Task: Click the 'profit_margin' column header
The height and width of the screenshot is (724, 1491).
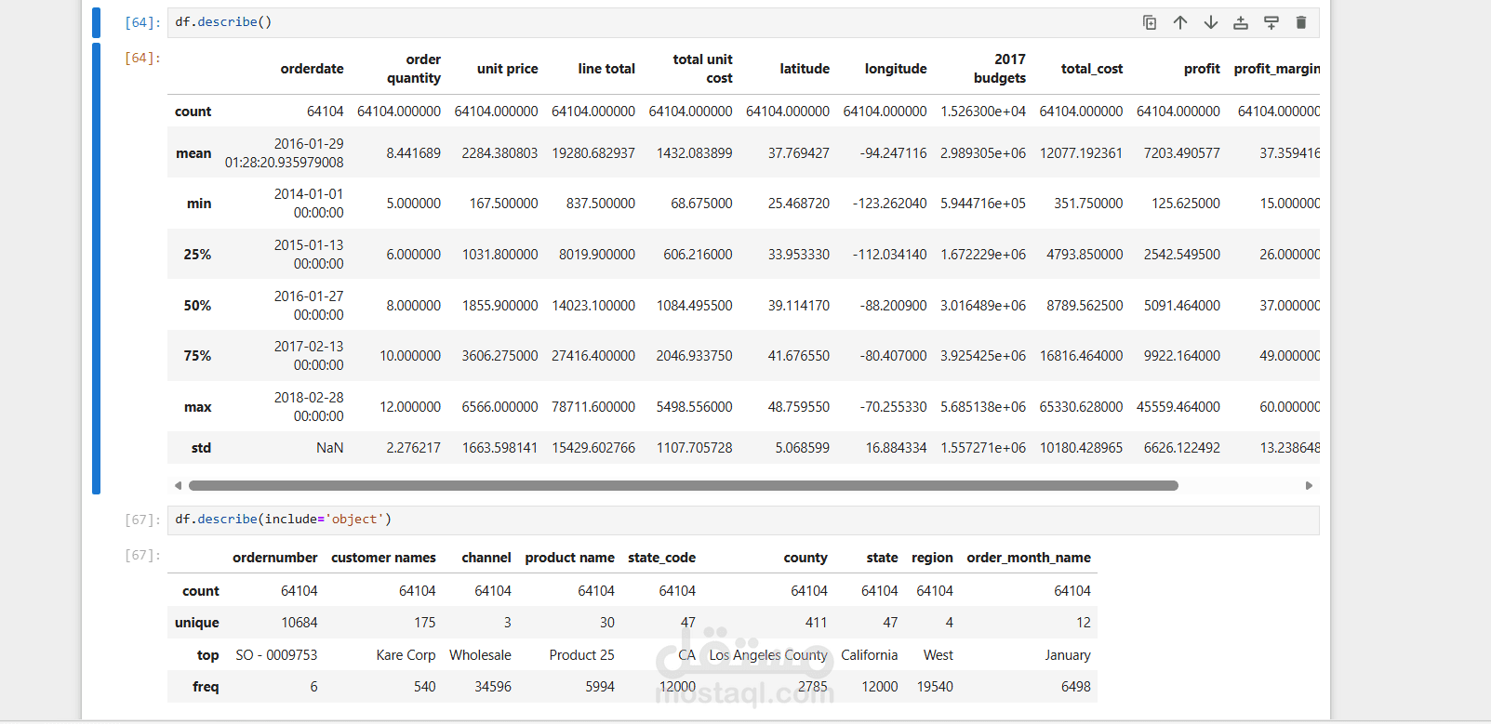Action: [1277, 69]
